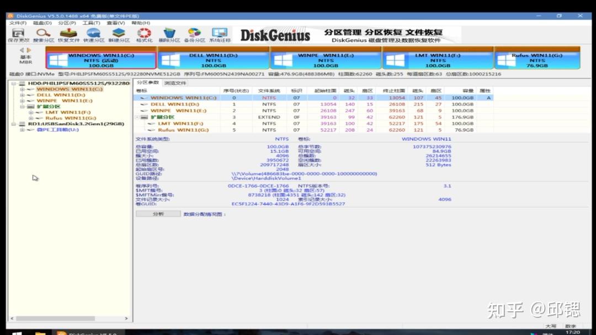Go to previous disk using left arrow
Image resolution: width=596 pixels, height=335 pixels.
(x=22, y=50)
